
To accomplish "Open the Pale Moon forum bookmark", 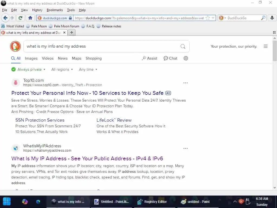I will pyautogui.click(x=64, y=26).
